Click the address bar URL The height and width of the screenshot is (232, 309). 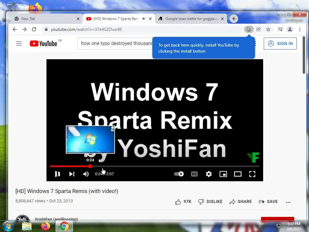(x=87, y=29)
